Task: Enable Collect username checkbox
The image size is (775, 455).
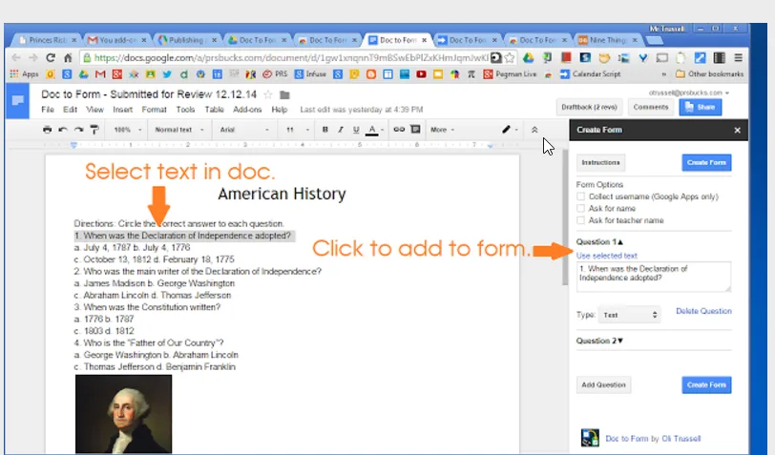Action: click(x=580, y=196)
